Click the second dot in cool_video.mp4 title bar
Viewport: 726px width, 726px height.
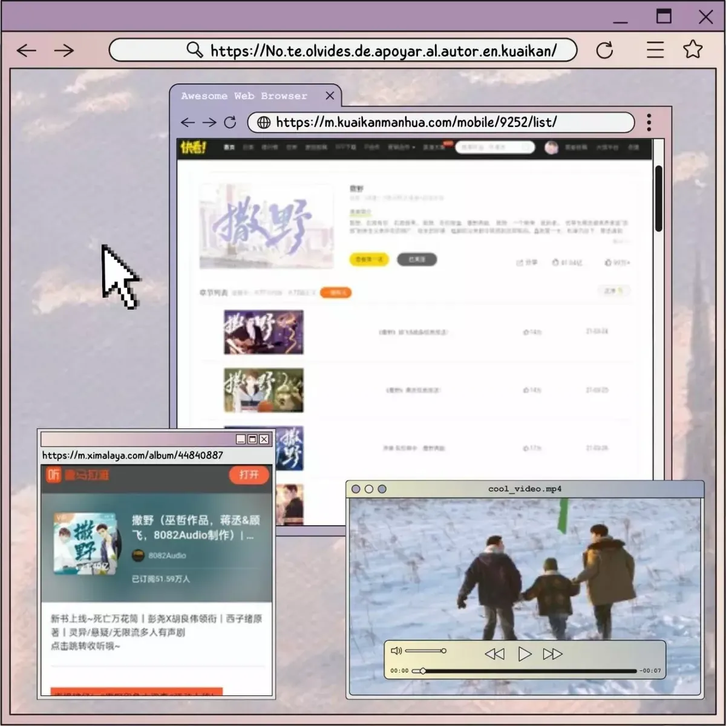[369, 489]
